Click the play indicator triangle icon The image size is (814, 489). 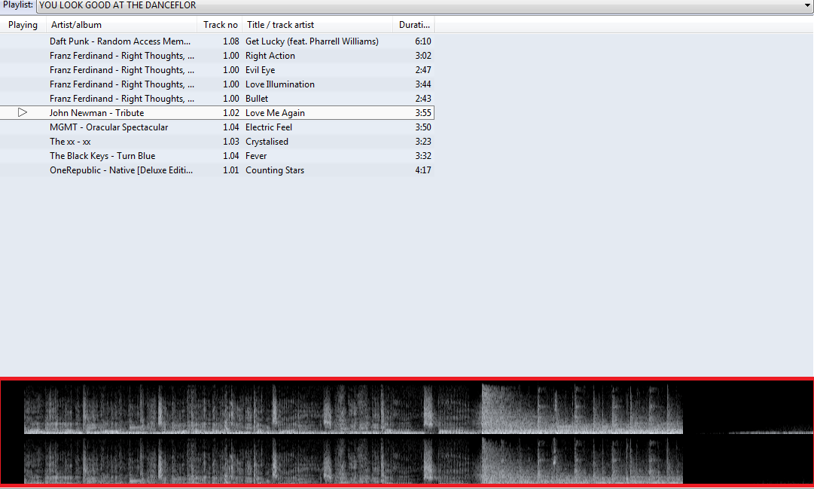pyautogui.click(x=23, y=112)
